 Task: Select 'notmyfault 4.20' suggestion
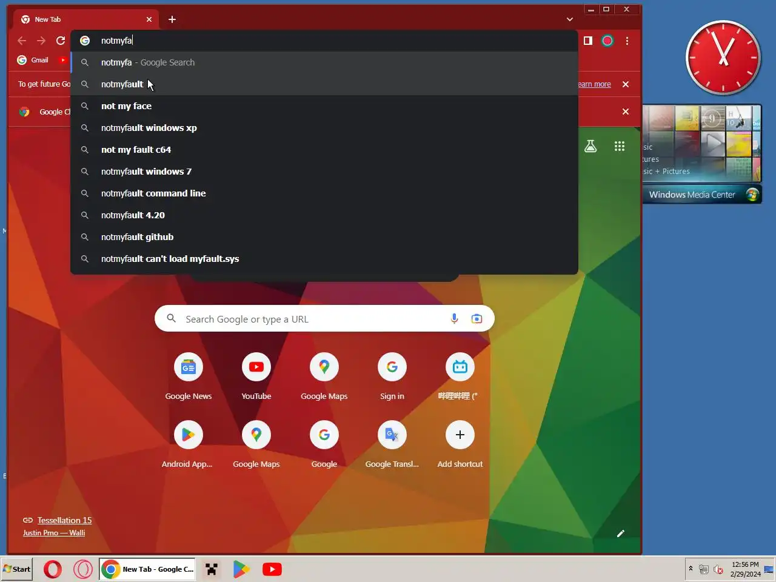[x=324, y=215]
